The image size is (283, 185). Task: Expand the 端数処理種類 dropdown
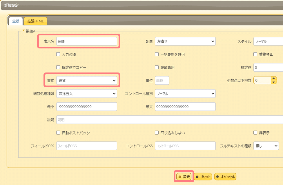click(x=87, y=94)
